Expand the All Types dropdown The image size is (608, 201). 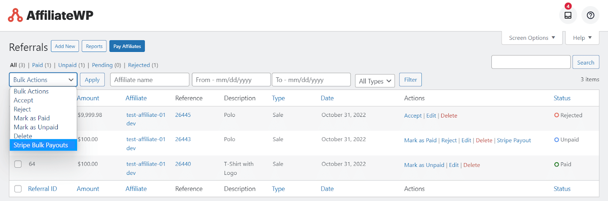tap(375, 81)
